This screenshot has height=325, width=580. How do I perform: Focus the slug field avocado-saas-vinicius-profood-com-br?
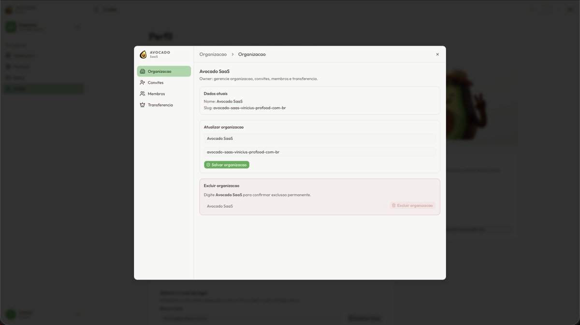tap(319, 152)
